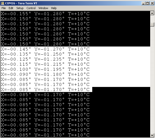Click the scrollbar down arrow
Viewport: 155px width, 138px height.
click(152, 135)
